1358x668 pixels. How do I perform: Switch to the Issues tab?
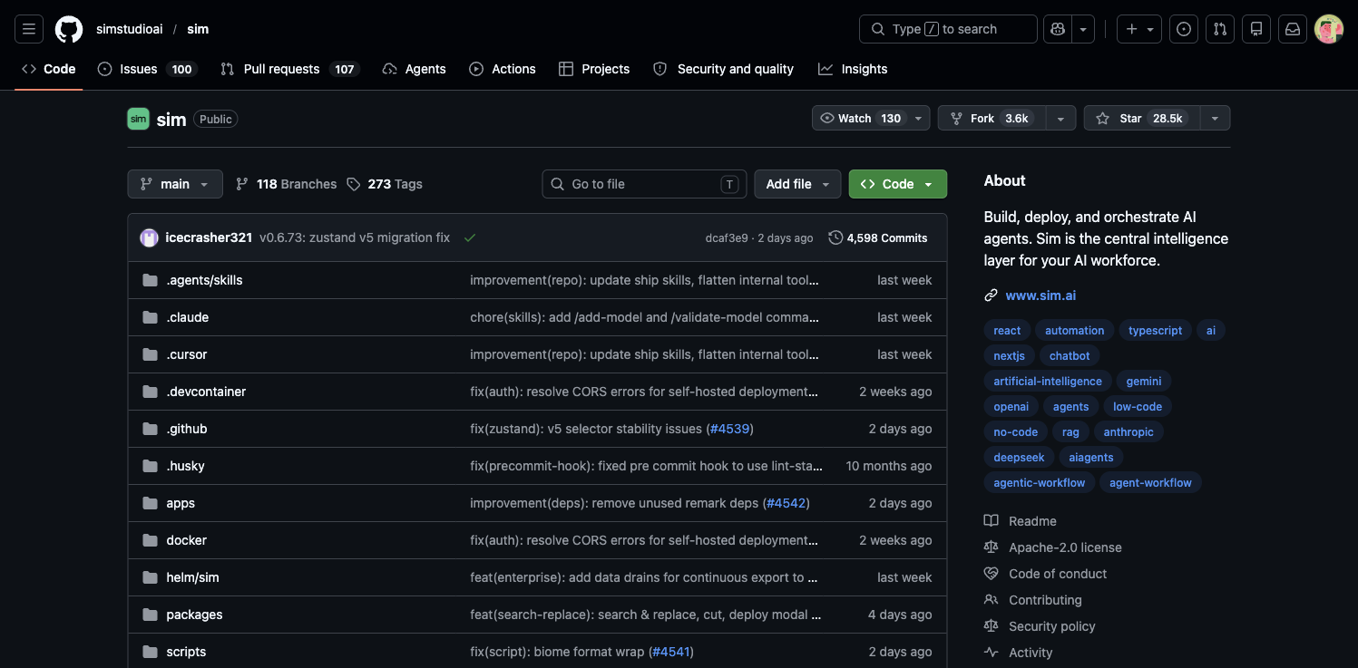click(x=145, y=69)
